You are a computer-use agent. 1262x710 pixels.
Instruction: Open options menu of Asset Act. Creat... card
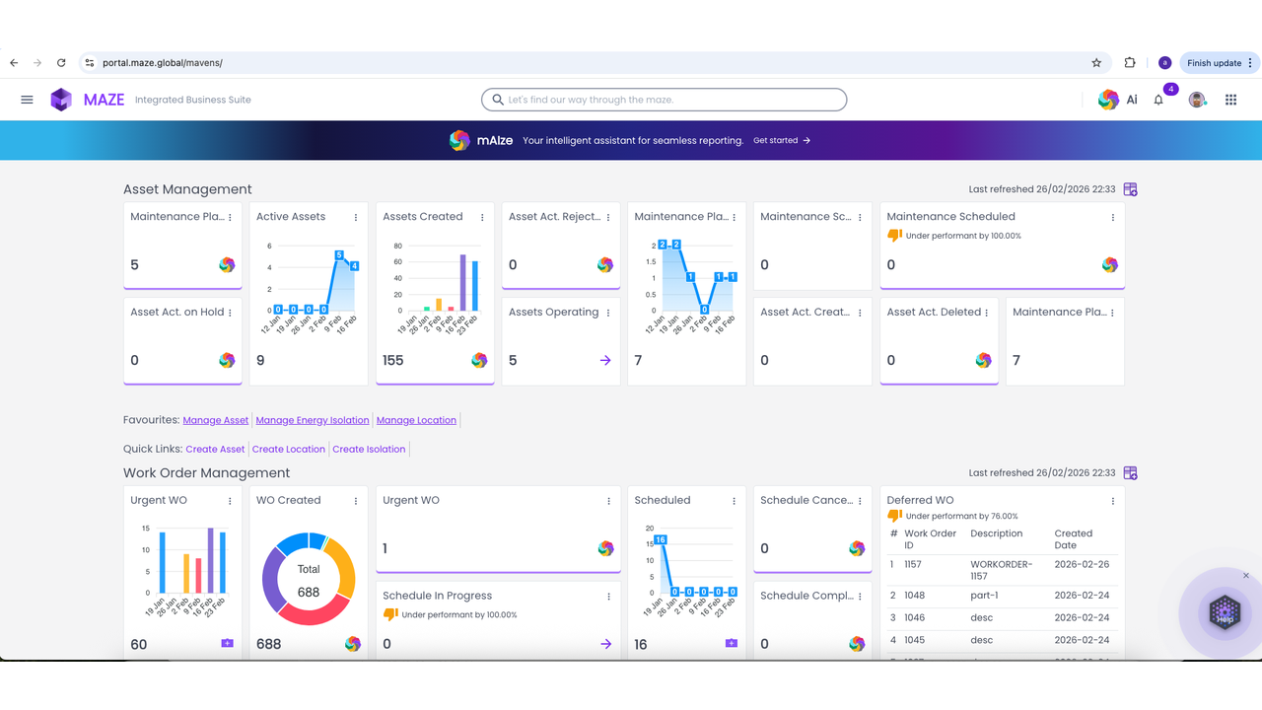861,313
